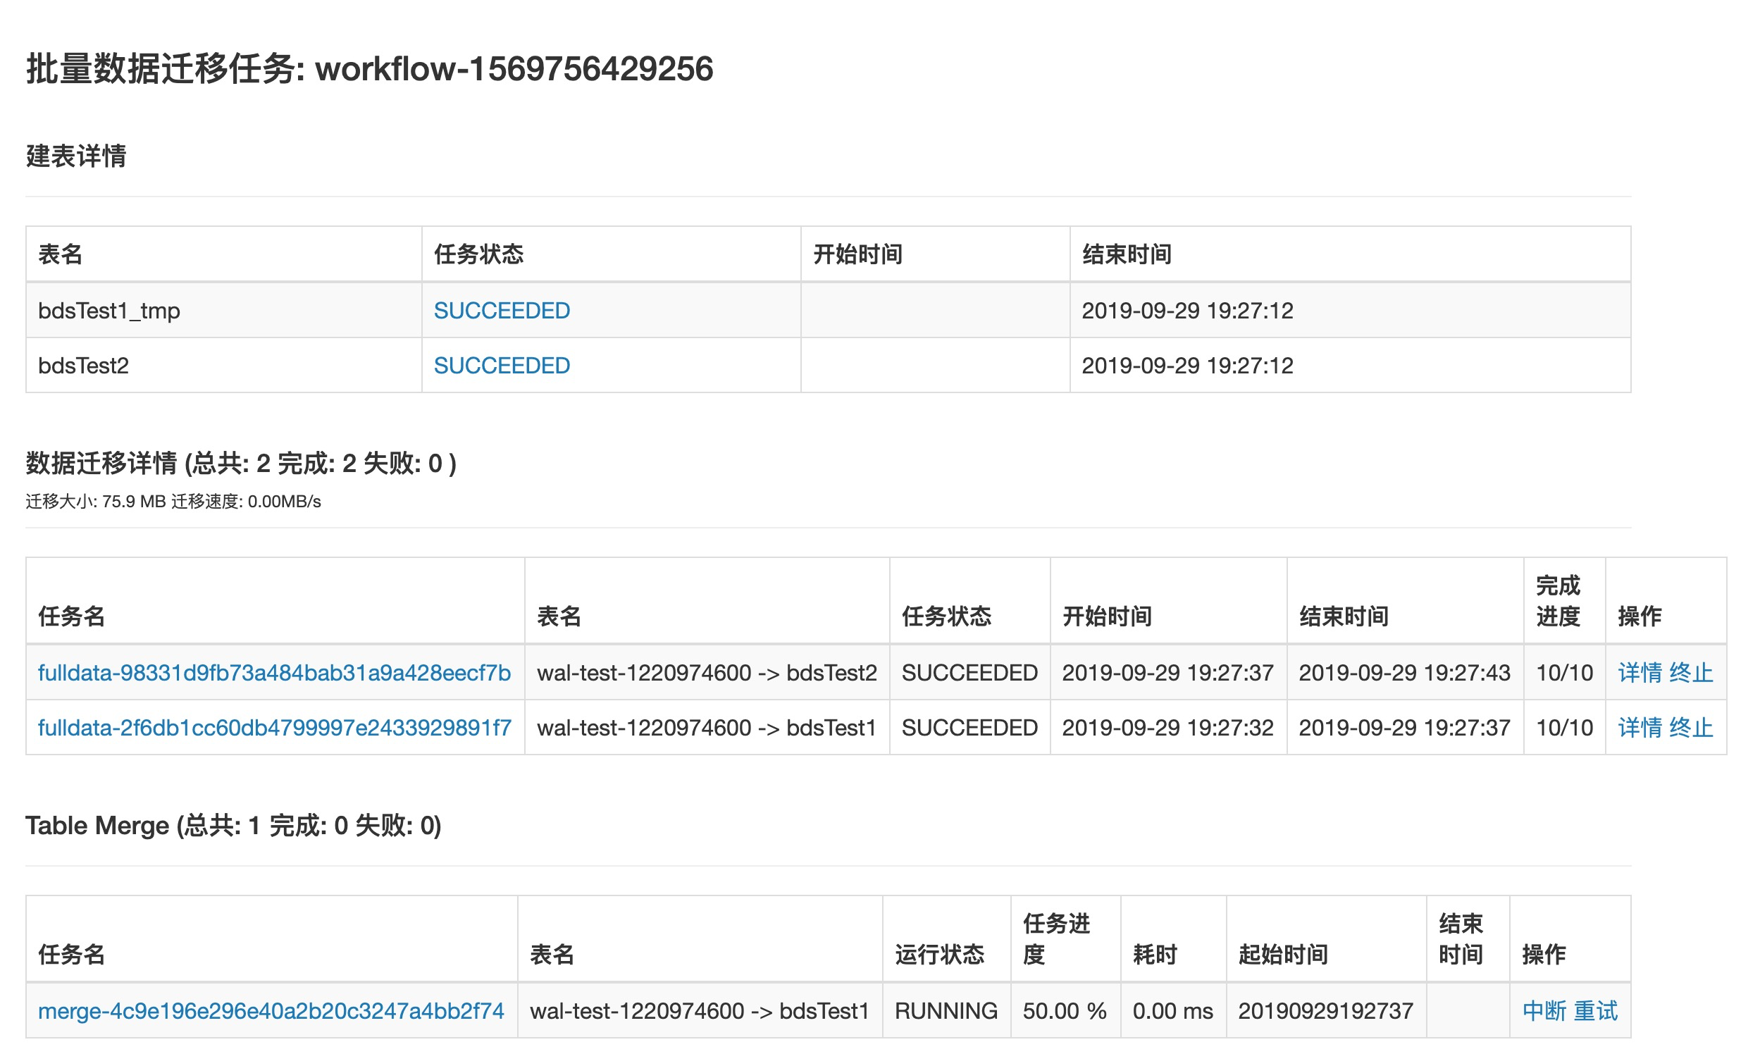Click start time 2019-09-29 19:27:32
1760x1054 pixels.
tap(1167, 727)
